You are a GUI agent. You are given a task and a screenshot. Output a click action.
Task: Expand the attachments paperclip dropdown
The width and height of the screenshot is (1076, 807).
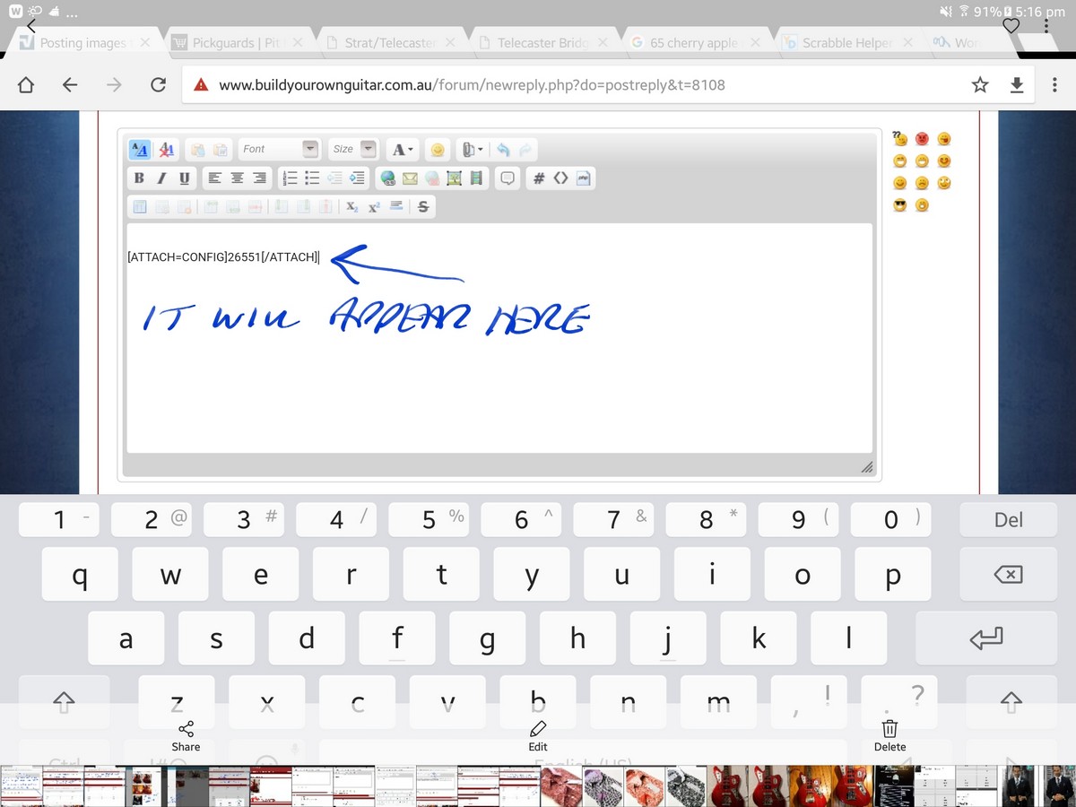coord(472,150)
